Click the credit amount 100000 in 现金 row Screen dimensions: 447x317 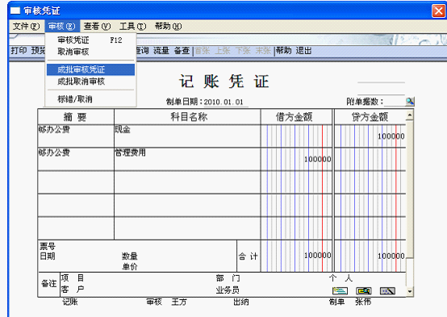pos(391,136)
